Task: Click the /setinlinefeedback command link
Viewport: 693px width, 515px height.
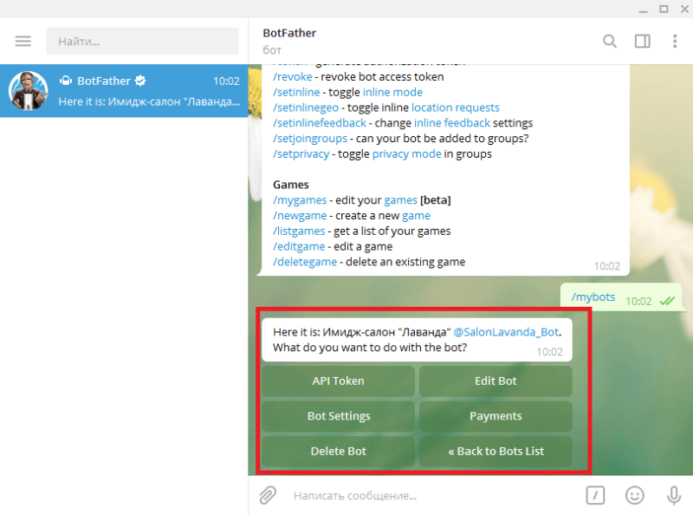Action: tap(320, 122)
